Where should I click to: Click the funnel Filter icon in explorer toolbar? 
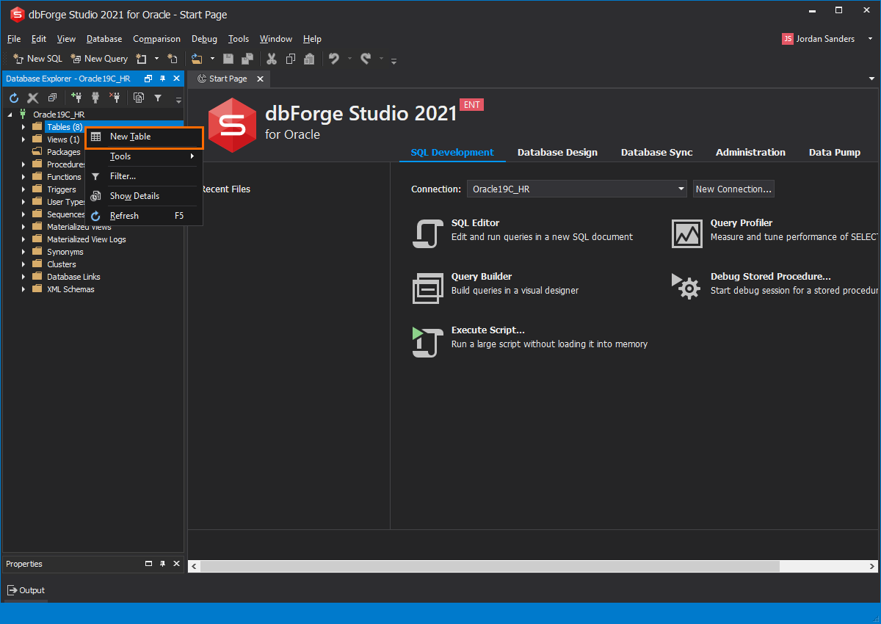click(x=157, y=98)
